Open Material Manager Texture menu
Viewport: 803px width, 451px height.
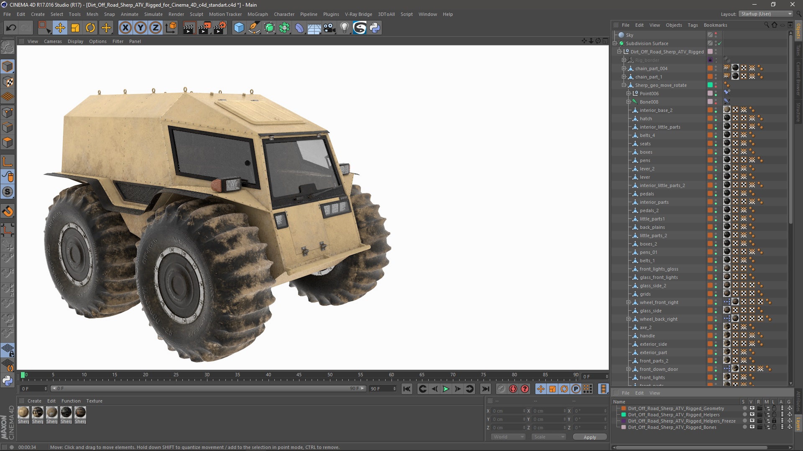point(94,401)
